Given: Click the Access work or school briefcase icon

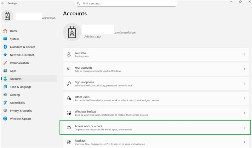Looking at the screenshot, I should coord(69,128).
